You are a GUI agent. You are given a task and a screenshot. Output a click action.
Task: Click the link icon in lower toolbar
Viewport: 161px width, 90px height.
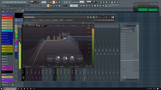pos(56,5)
